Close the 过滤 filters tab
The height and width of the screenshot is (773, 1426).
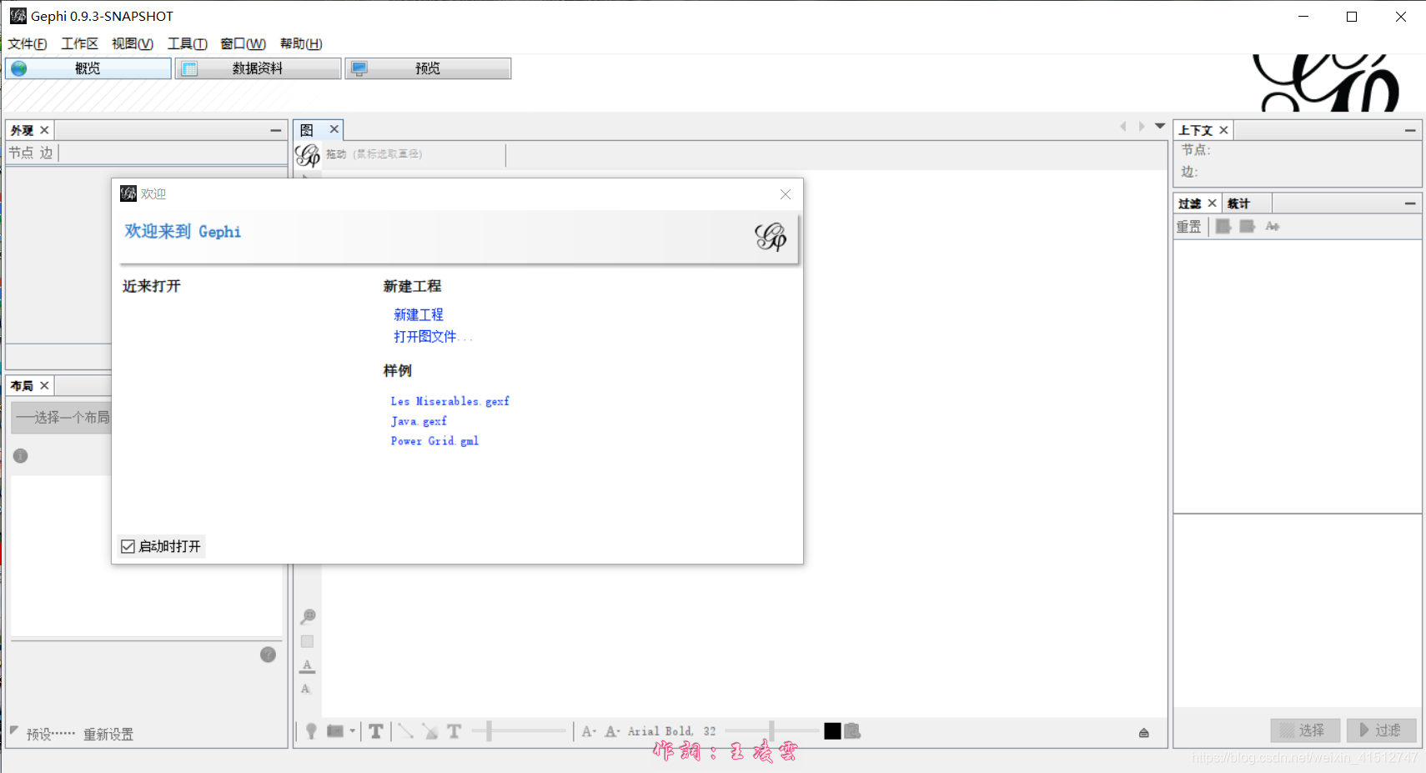[1213, 203]
